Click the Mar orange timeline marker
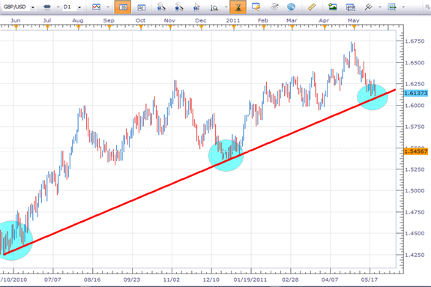 292,27
